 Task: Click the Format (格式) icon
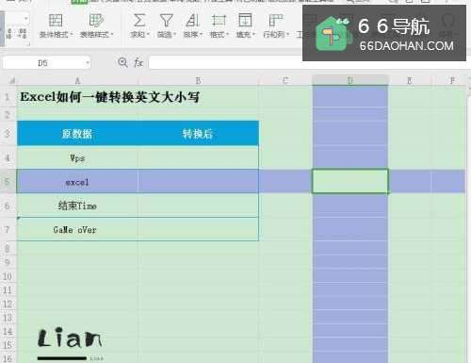[x=219, y=21]
